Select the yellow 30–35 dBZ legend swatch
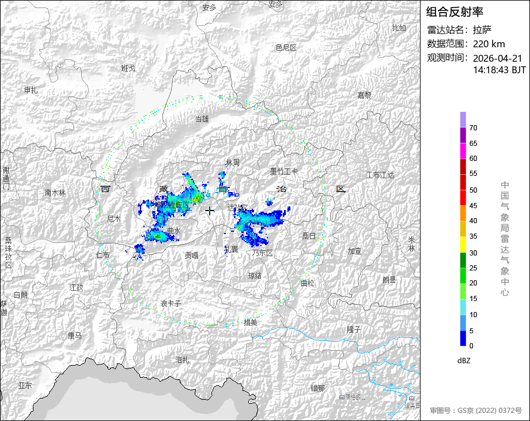The height and width of the screenshot is (421, 530). point(463,245)
